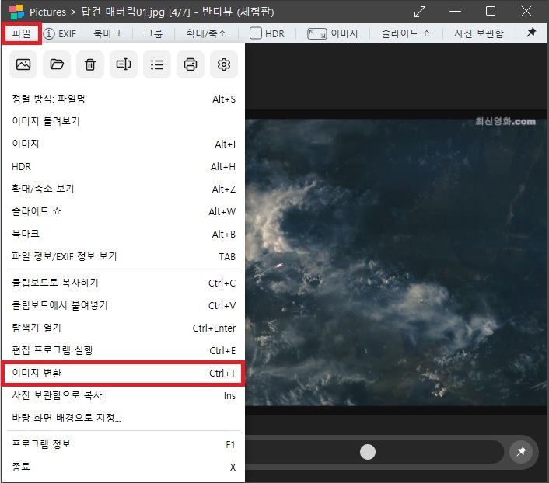549x483 pixels.
Task: Click the pin icon in toolbar
Action: click(531, 33)
